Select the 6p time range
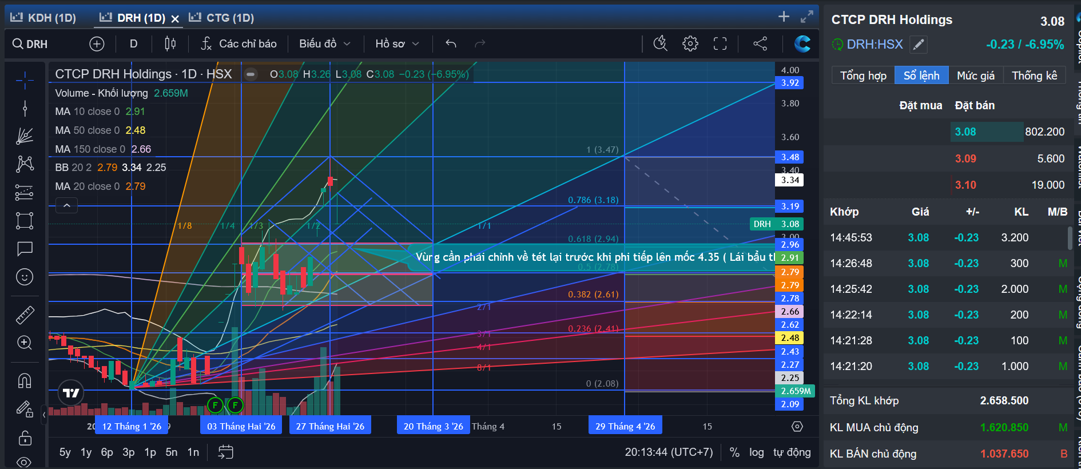Screen dimensions: 1081x469 click(107, 452)
